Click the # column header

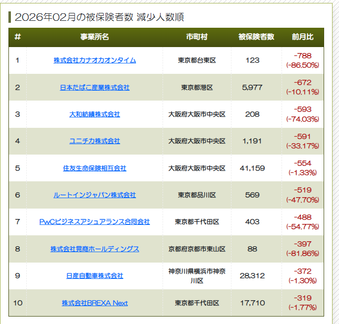[17, 37]
